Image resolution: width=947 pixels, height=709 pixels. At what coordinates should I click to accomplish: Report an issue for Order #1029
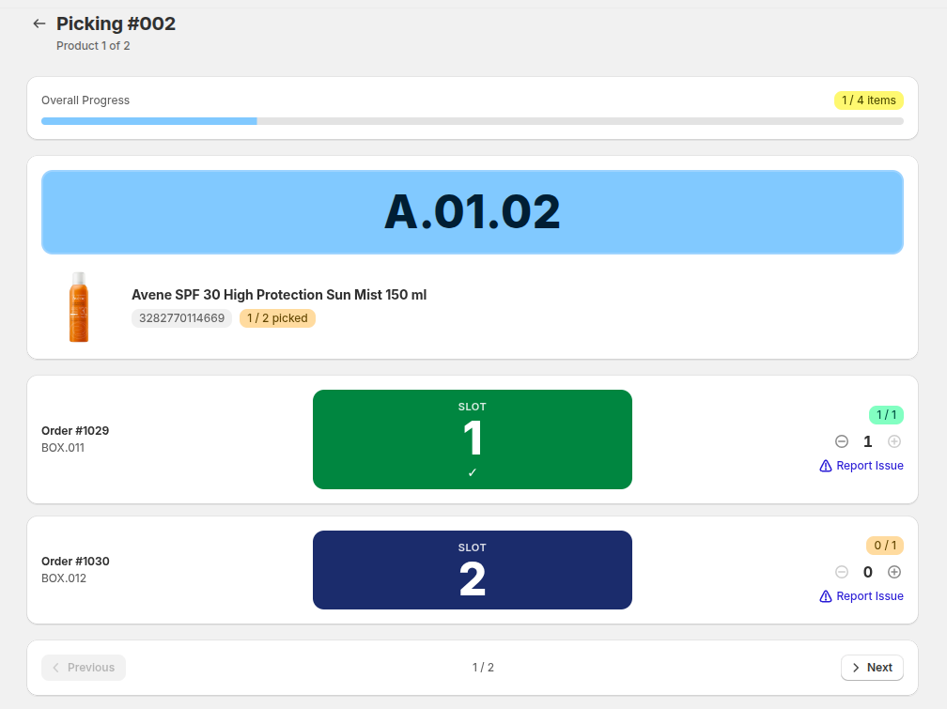(862, 466)
